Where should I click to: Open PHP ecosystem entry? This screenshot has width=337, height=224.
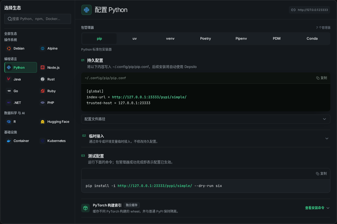[55, 103]
